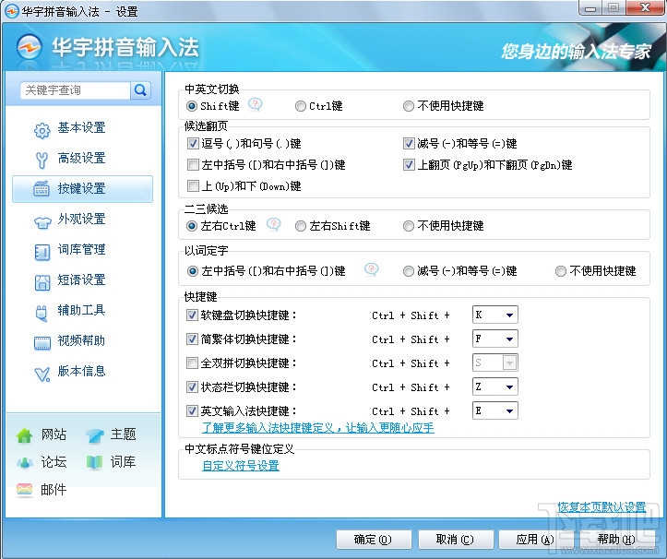Click the 帮助(H) button
This screenshot has height=559, width=667.
[616, 540]
